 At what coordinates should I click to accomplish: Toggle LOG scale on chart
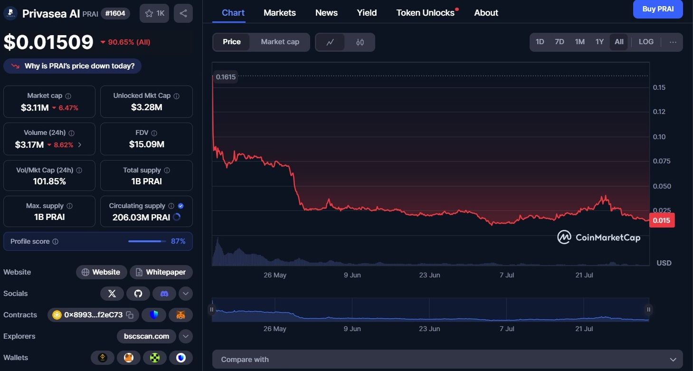(646, 42)
